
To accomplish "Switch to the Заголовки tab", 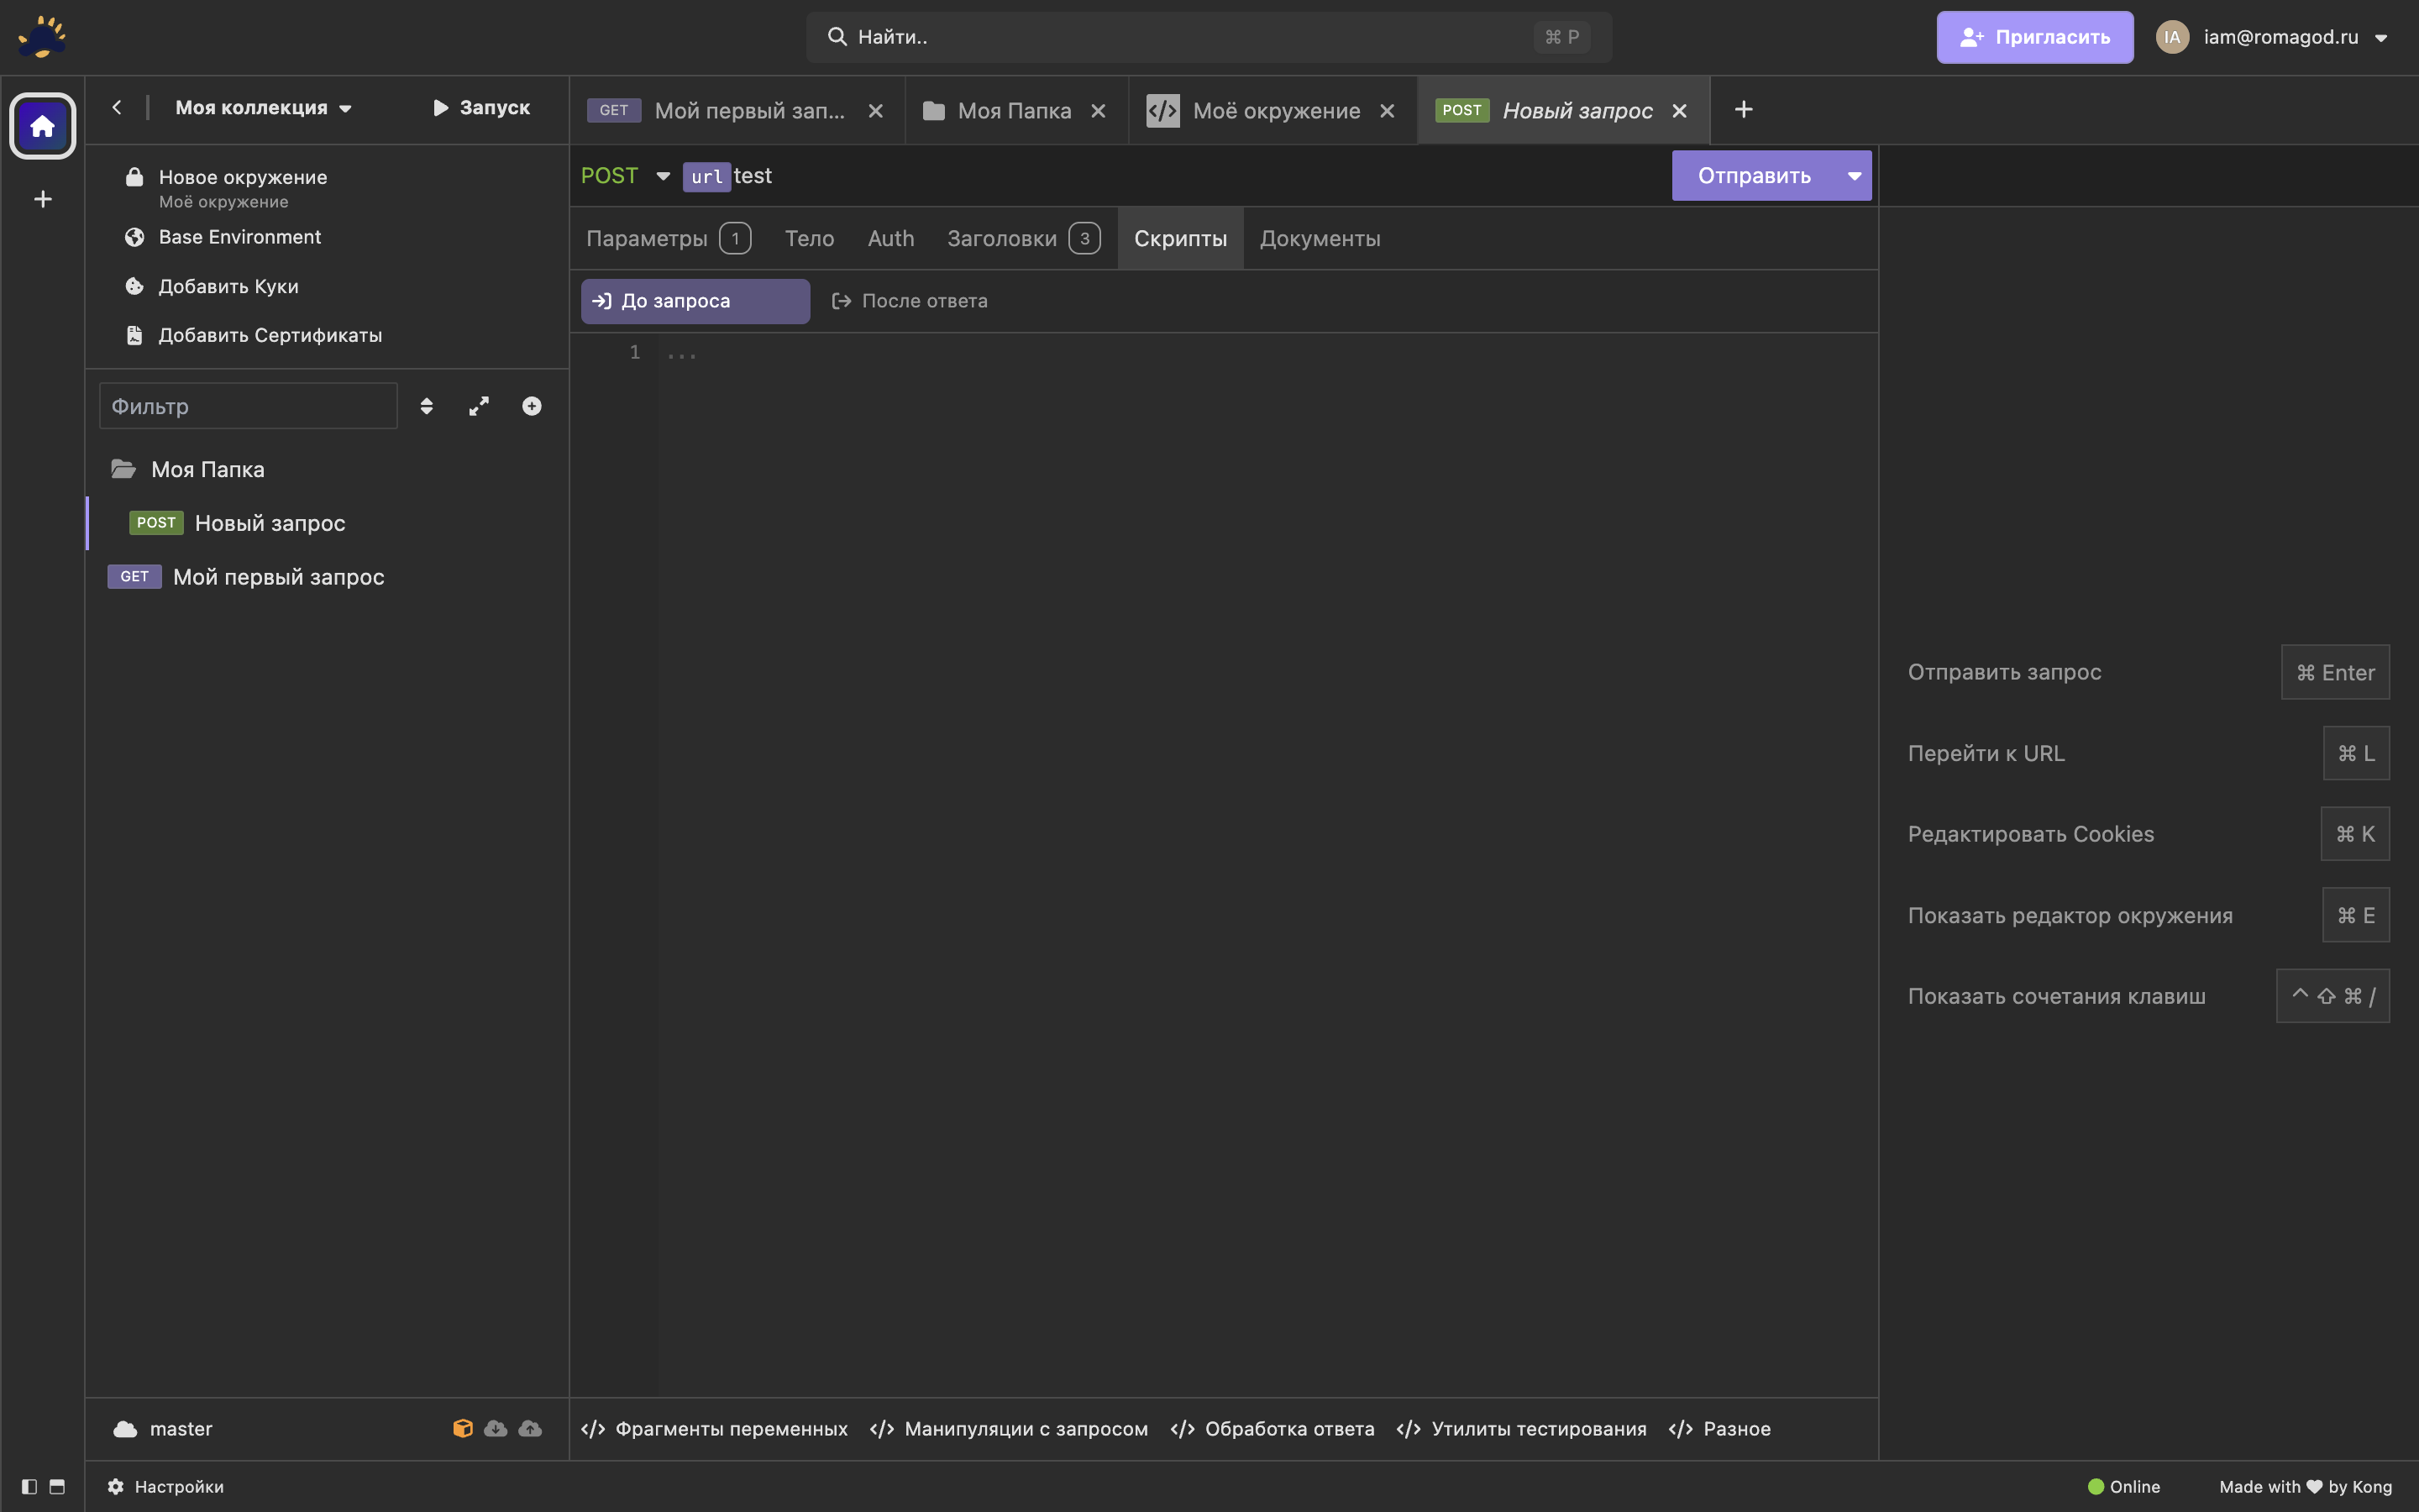I will click(x=1003, y=238).
